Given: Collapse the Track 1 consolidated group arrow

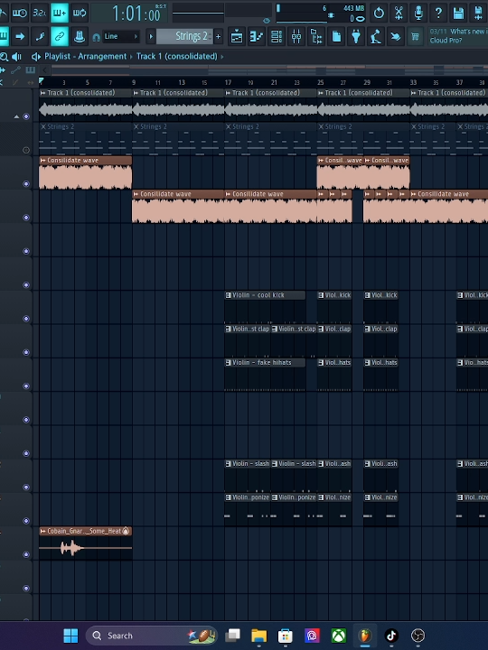Looking at the screenshot, I should tap(16, 116).
